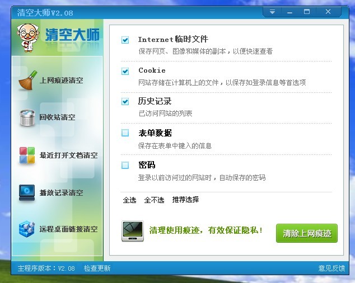Click 全不选 to deselect all
This screenshot has height=283, width=355.
pos(154,200)
